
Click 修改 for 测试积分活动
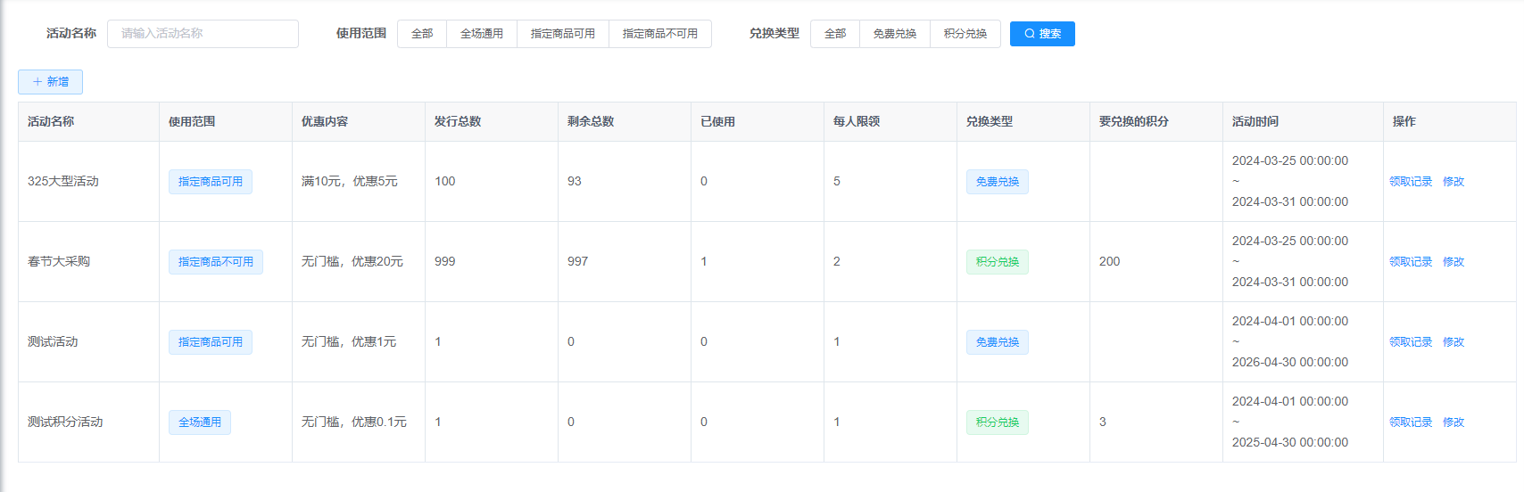1454,422
